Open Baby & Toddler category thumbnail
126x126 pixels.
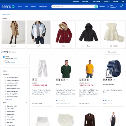pos(114,34)
